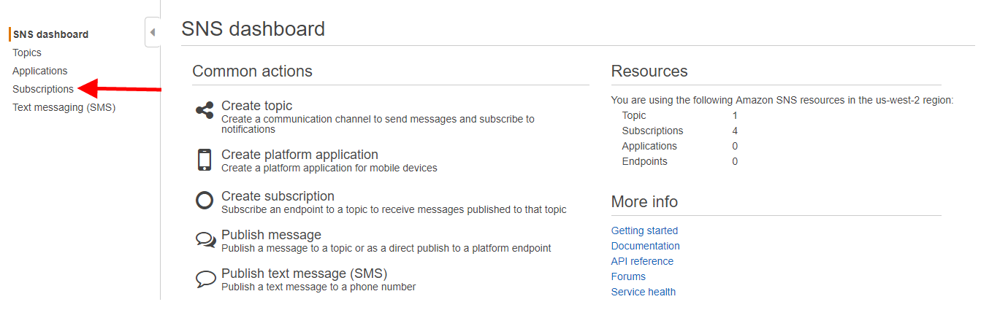Open the Getting started link
Viewport: 981px width, 310px height.
[x=644, y=230]
